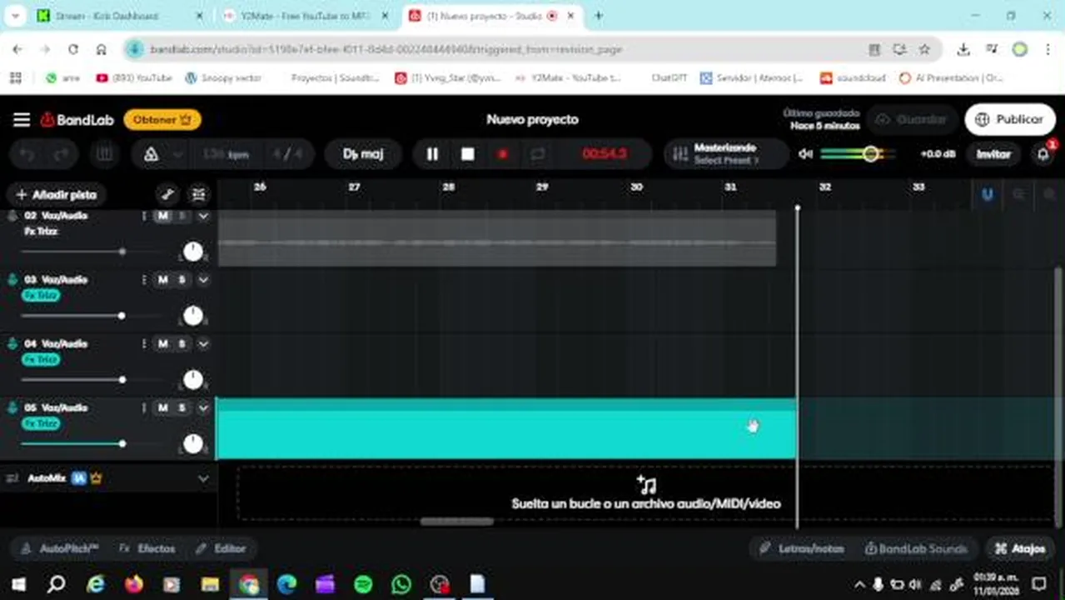Toggle the metronome icon
Viewport: 1065px width, 600px height.
(151, 154)
